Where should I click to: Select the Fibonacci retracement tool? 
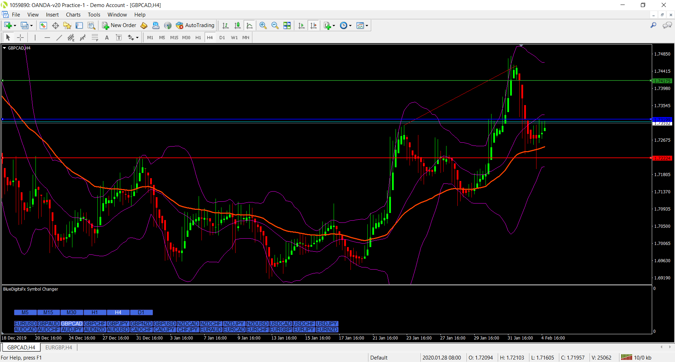point(95,38)
